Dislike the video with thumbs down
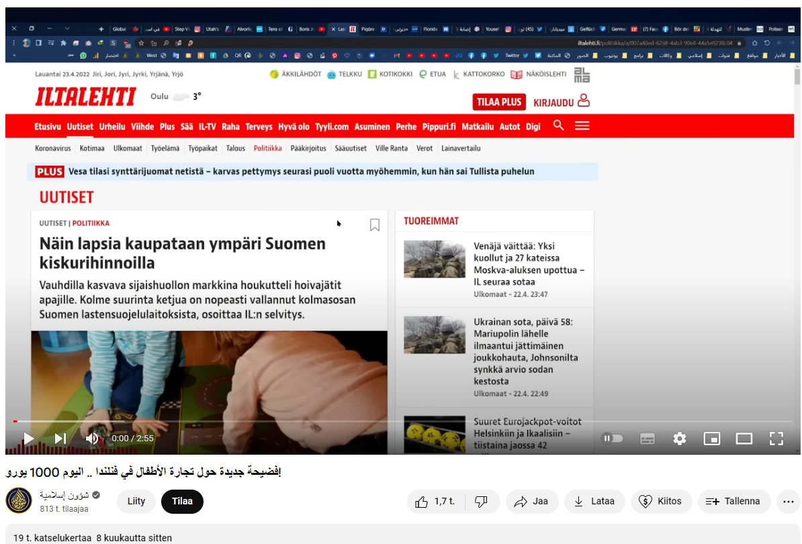The width and height of the screenshot is (802, 544). coord(482,502)
